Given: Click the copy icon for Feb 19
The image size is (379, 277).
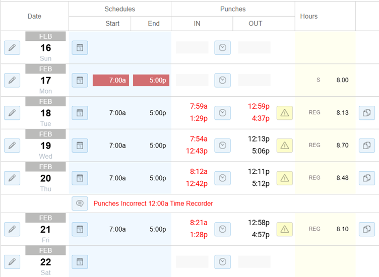Looking at the screenshot, I should coord(367,146).
